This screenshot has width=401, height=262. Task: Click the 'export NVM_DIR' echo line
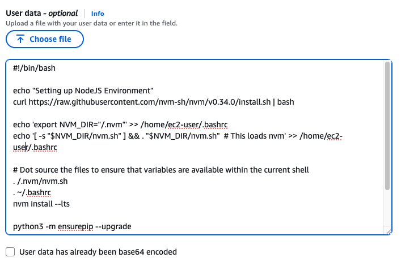(x=120, y=124)
